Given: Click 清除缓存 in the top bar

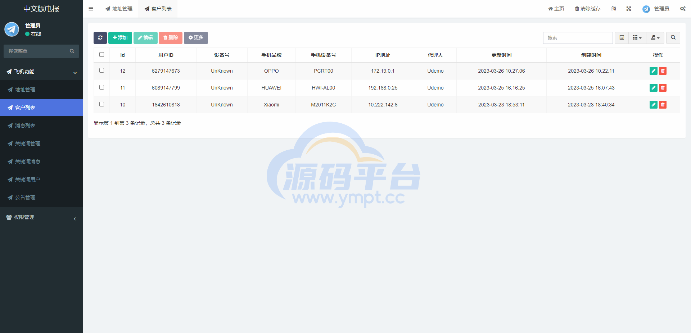Looking at the screenshot, I should (588, 9).
